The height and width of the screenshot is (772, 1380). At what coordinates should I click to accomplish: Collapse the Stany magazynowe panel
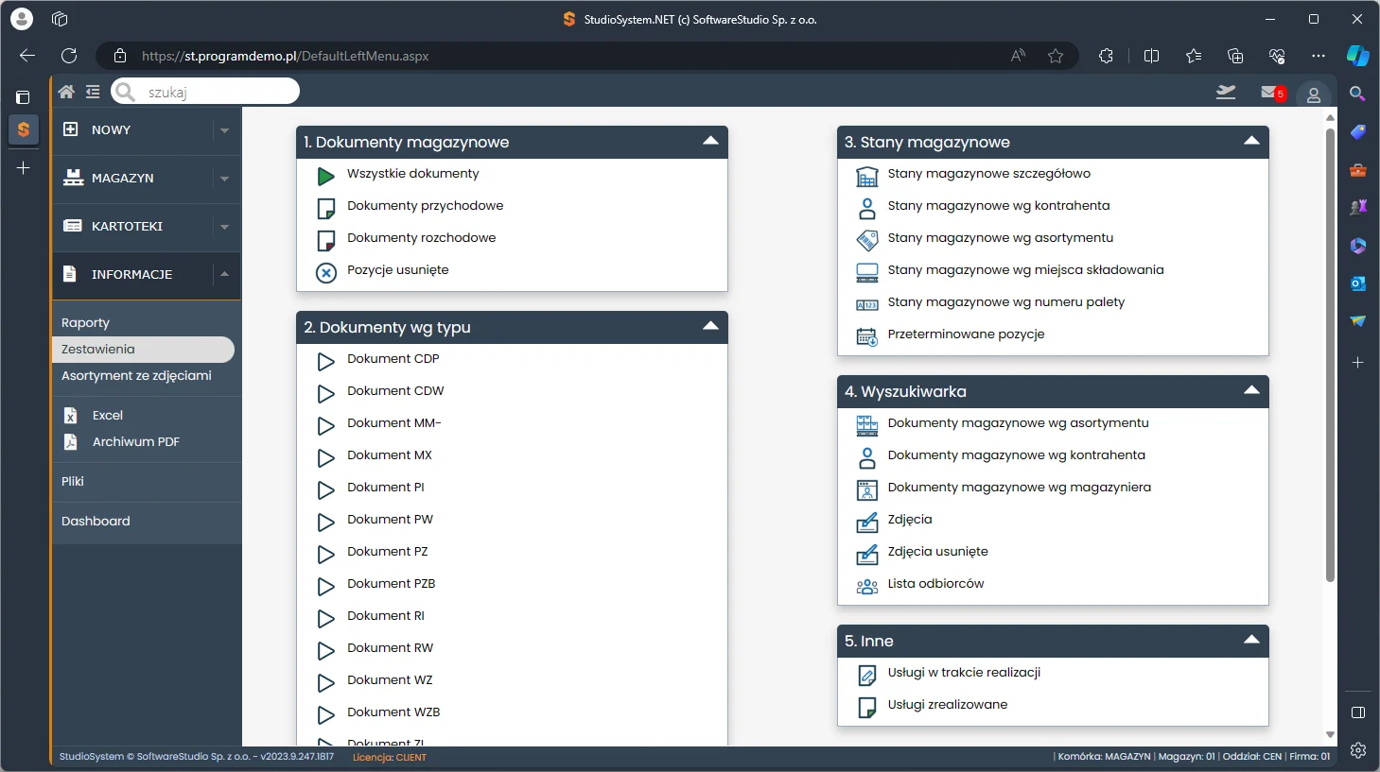coord(1251,141)
